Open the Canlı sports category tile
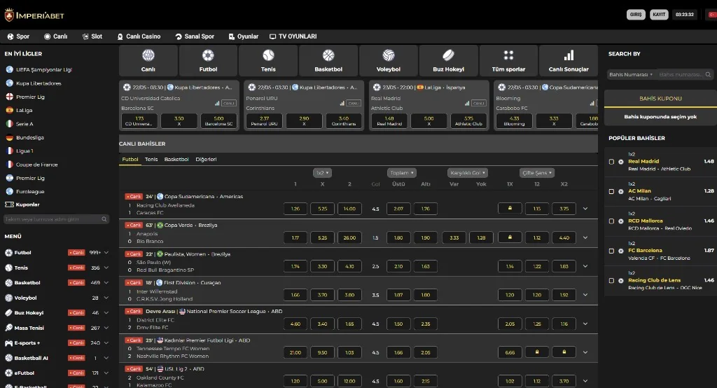This screenshot has width=717, height=388. (148, 60)
